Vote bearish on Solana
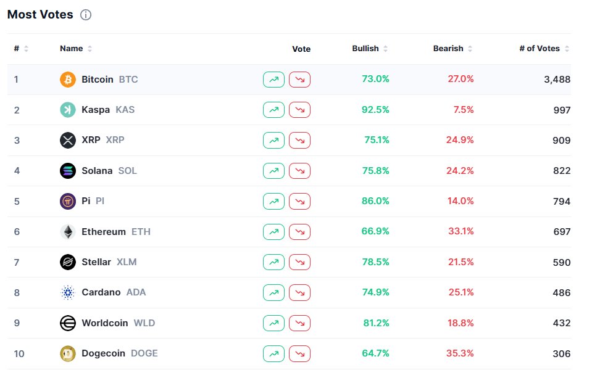The width and height of the screenshot is (592, 391). pos(300,171)
